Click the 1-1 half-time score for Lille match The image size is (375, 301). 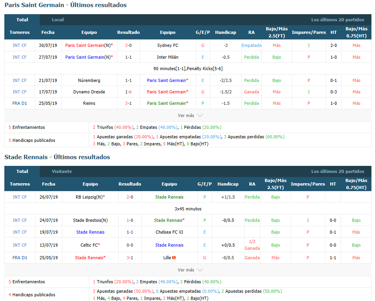333,258
